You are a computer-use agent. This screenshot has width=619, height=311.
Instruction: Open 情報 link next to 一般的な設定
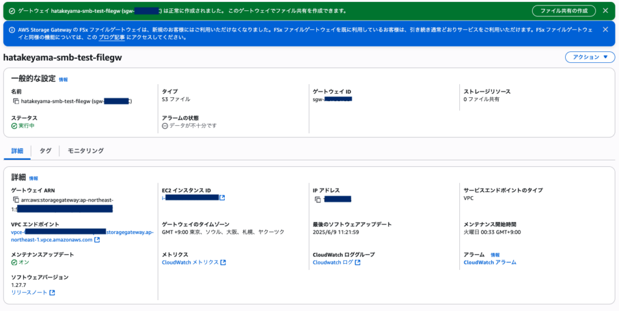(63, 79)
